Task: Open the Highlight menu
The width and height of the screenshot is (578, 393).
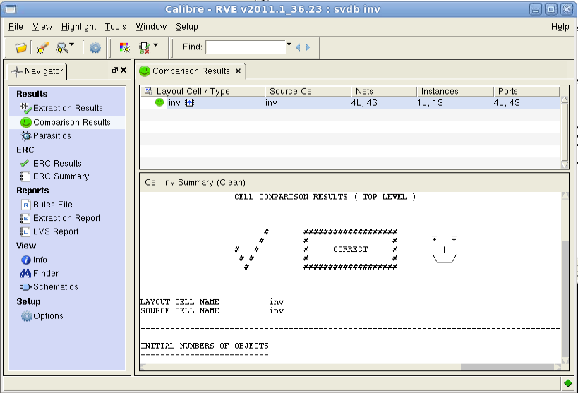Action: pos(78,27)
